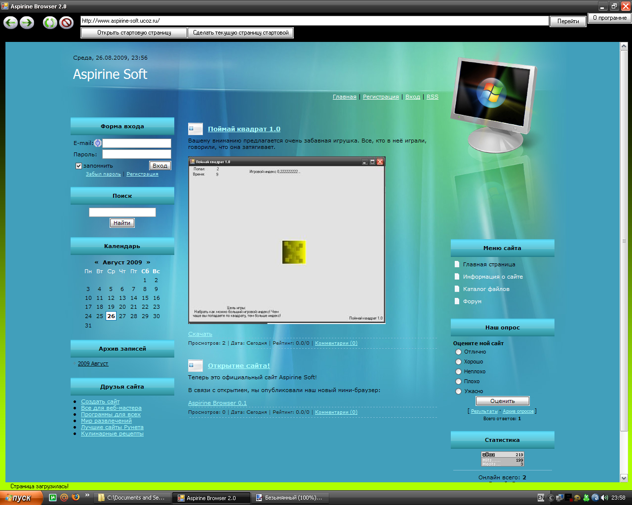Reload the page with the refresh icon
632x505 pixels.
pos(50,22)
